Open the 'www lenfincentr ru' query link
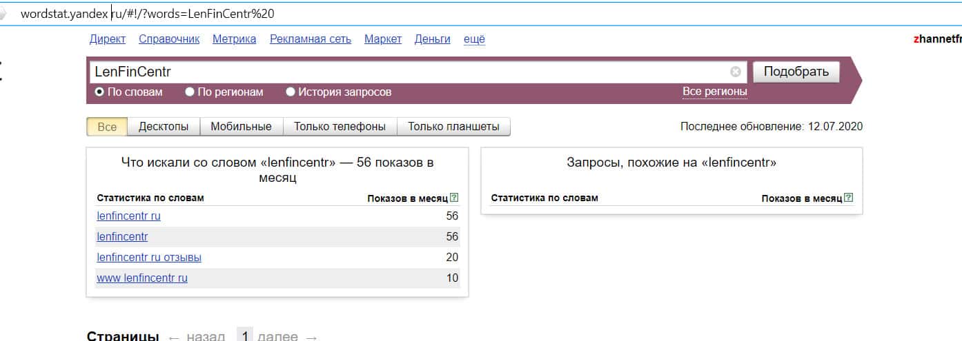This screenshot has height=341, width=962. click(x=142, y=278)
